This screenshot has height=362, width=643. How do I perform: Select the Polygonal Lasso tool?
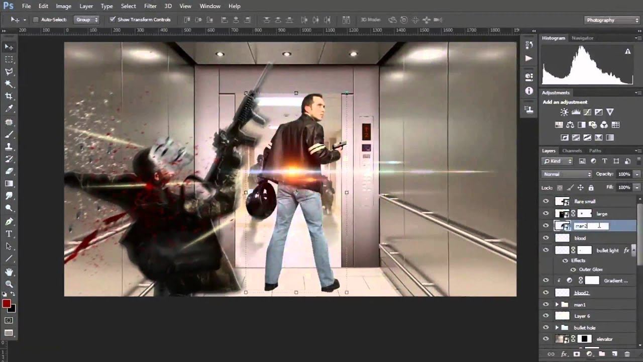pyautogui.click(x=9, y=72)
